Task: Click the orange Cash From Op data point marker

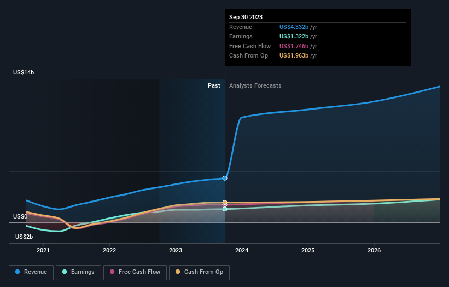Action: tap(225, 203)
